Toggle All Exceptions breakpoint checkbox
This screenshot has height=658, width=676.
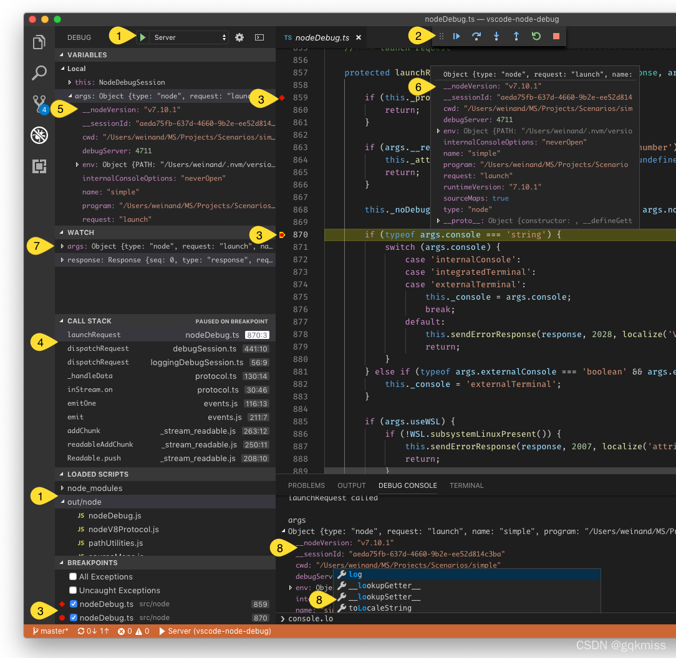pyautogui.click(x=73, y=576)
